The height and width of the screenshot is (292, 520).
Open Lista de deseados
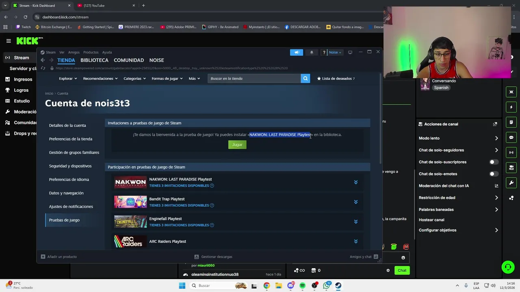[x=336, y=78]
